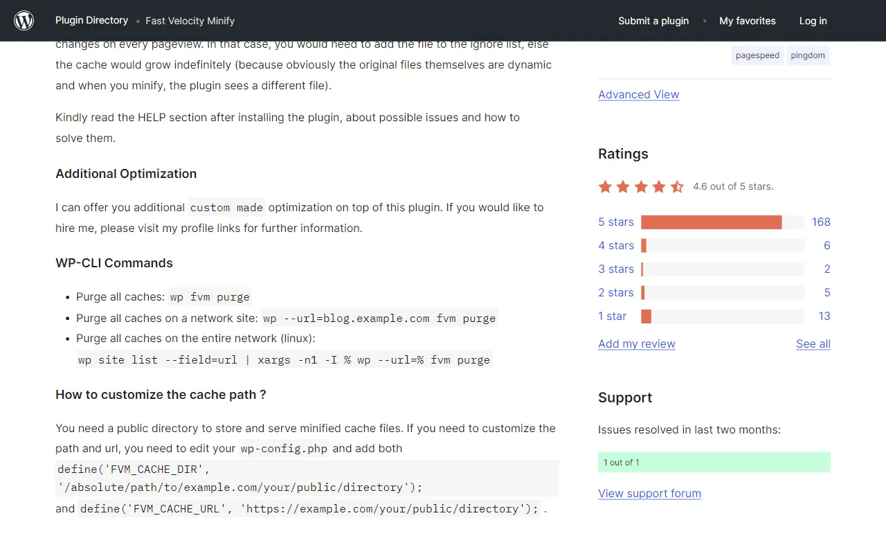Click the 'wp site list --field=url' command
This screenshot has width=886, height=554.
pyautogui.click(x=284, y=360)
